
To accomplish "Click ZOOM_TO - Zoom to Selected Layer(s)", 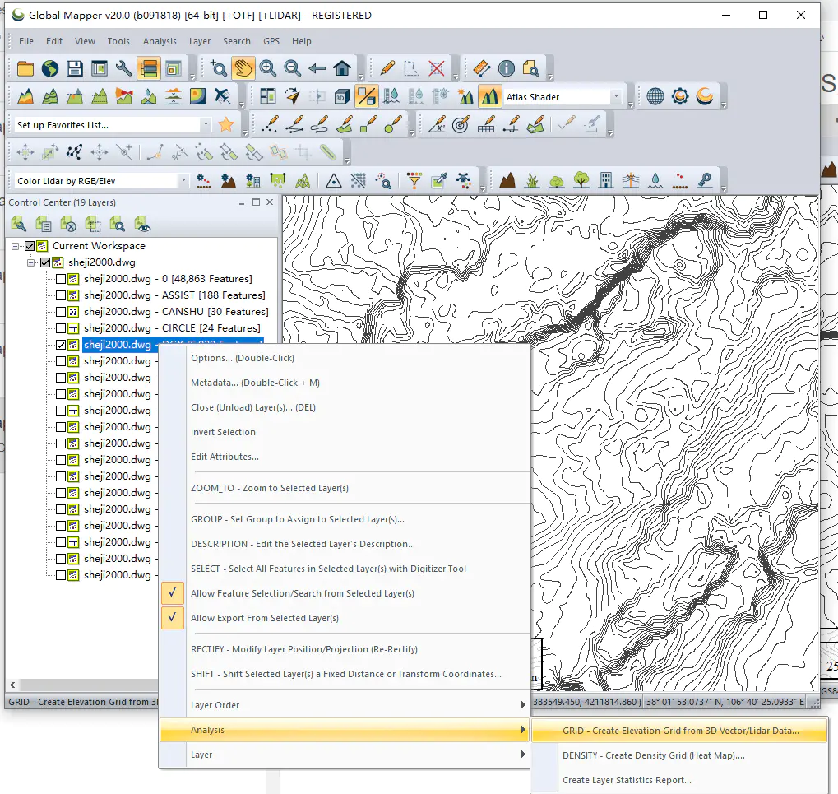I will point(270,488).
